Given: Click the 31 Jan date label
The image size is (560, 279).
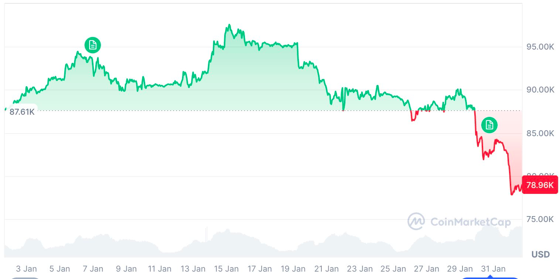Looking at the screenshot, I should 493,269.
